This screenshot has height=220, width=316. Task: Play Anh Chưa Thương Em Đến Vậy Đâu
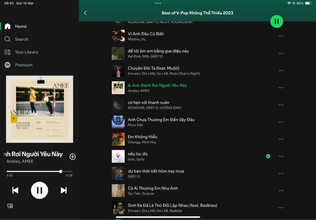point(161,120)
